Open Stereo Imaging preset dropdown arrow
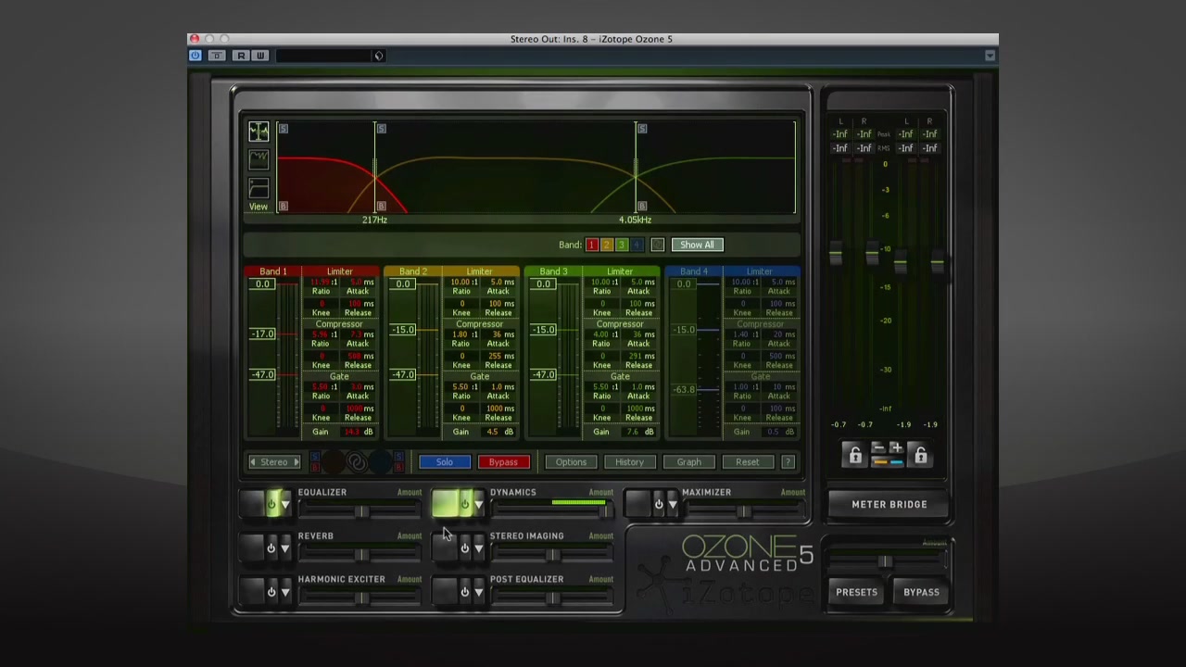 coord(478,548)
